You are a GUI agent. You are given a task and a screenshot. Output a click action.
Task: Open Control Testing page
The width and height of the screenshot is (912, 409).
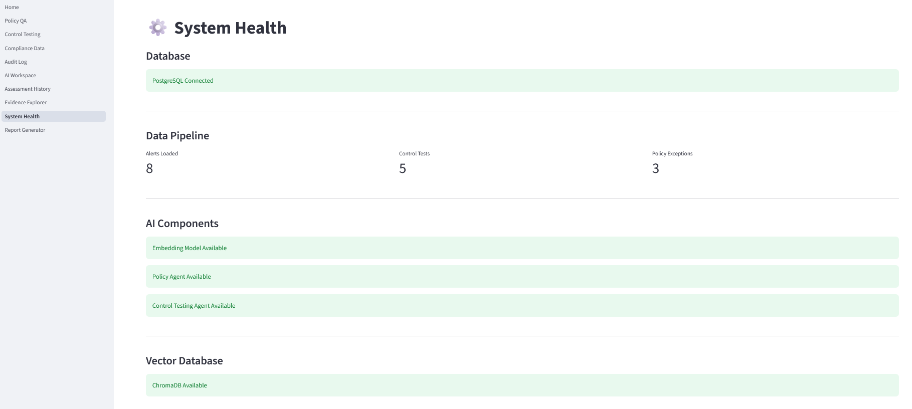[x=23, y=34]
